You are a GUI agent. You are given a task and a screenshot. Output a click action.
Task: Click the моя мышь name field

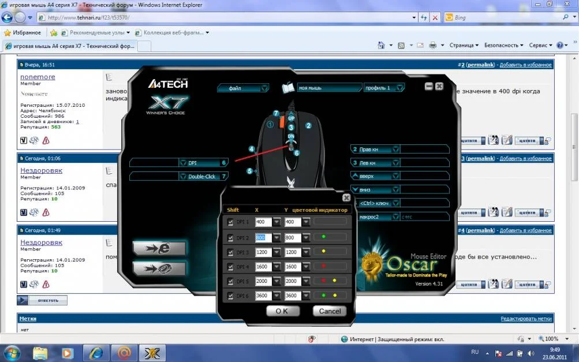[328, 88]
